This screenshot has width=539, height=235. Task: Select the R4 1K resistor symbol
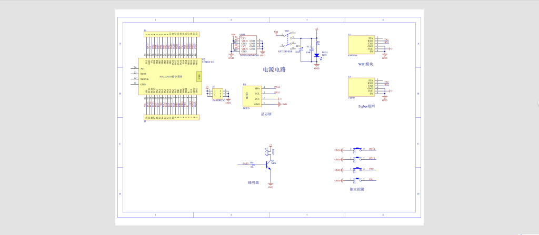pyautogui.click(x=253, y=164)
